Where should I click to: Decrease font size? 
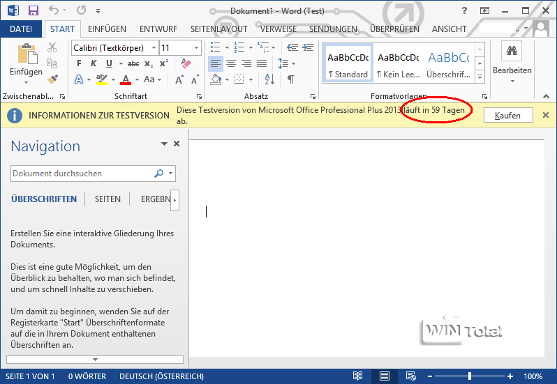[x=195, y=79]
